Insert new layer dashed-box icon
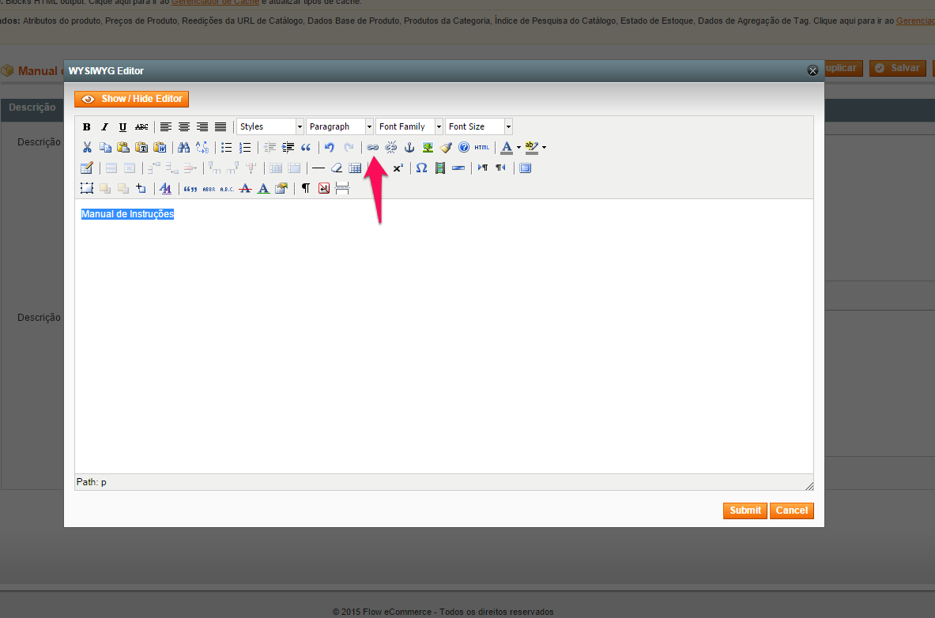This screenshot has height=618, width=935. (x=87, y=189)
